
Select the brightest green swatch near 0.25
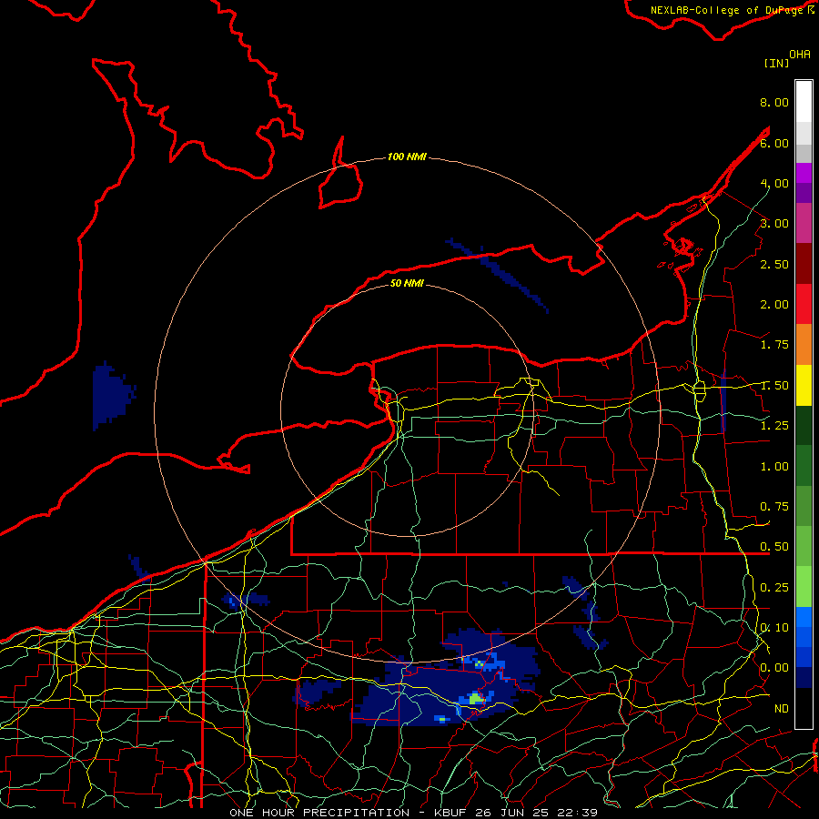(x=804, y=587)
